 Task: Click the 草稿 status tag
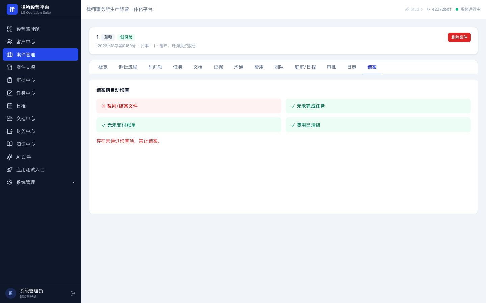108,37
